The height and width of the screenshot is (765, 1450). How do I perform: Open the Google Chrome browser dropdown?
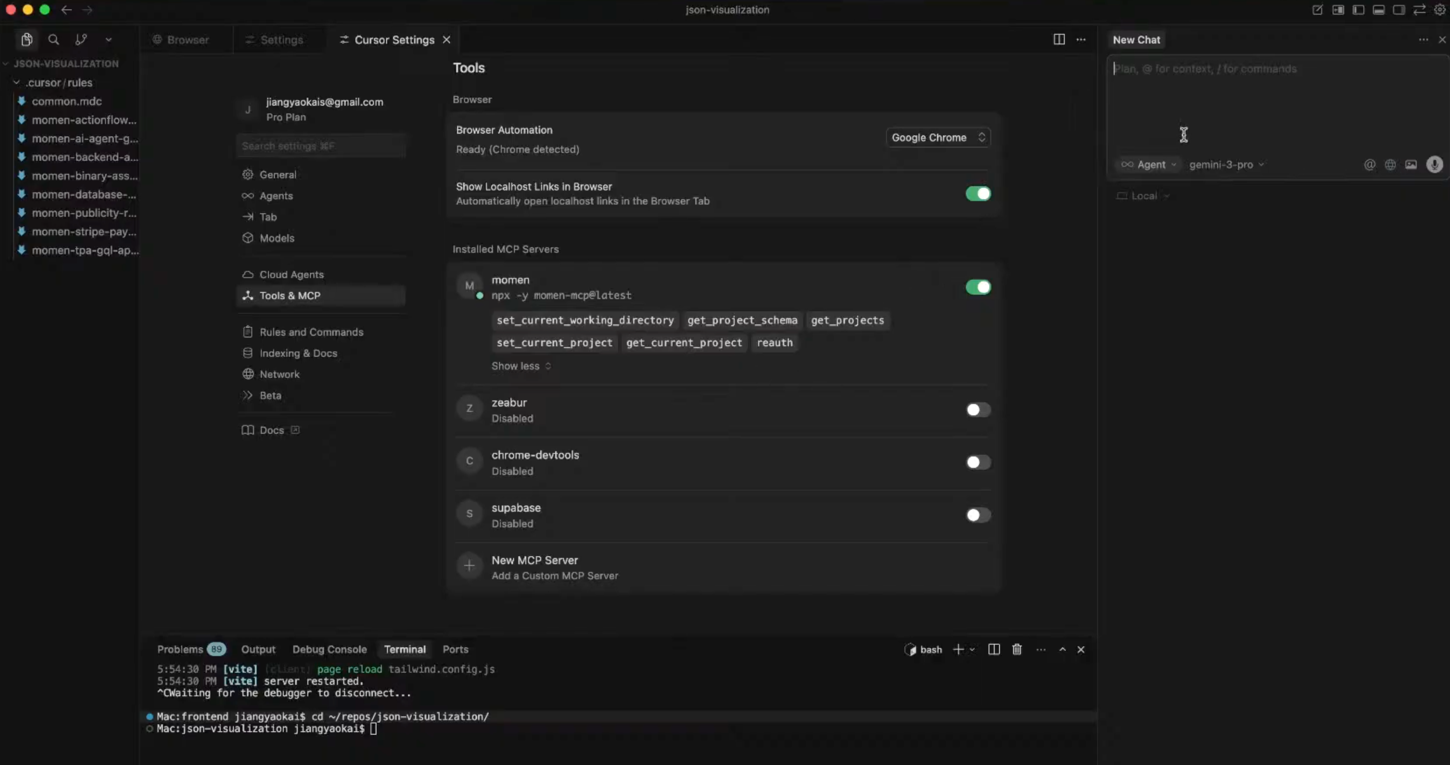938,137
